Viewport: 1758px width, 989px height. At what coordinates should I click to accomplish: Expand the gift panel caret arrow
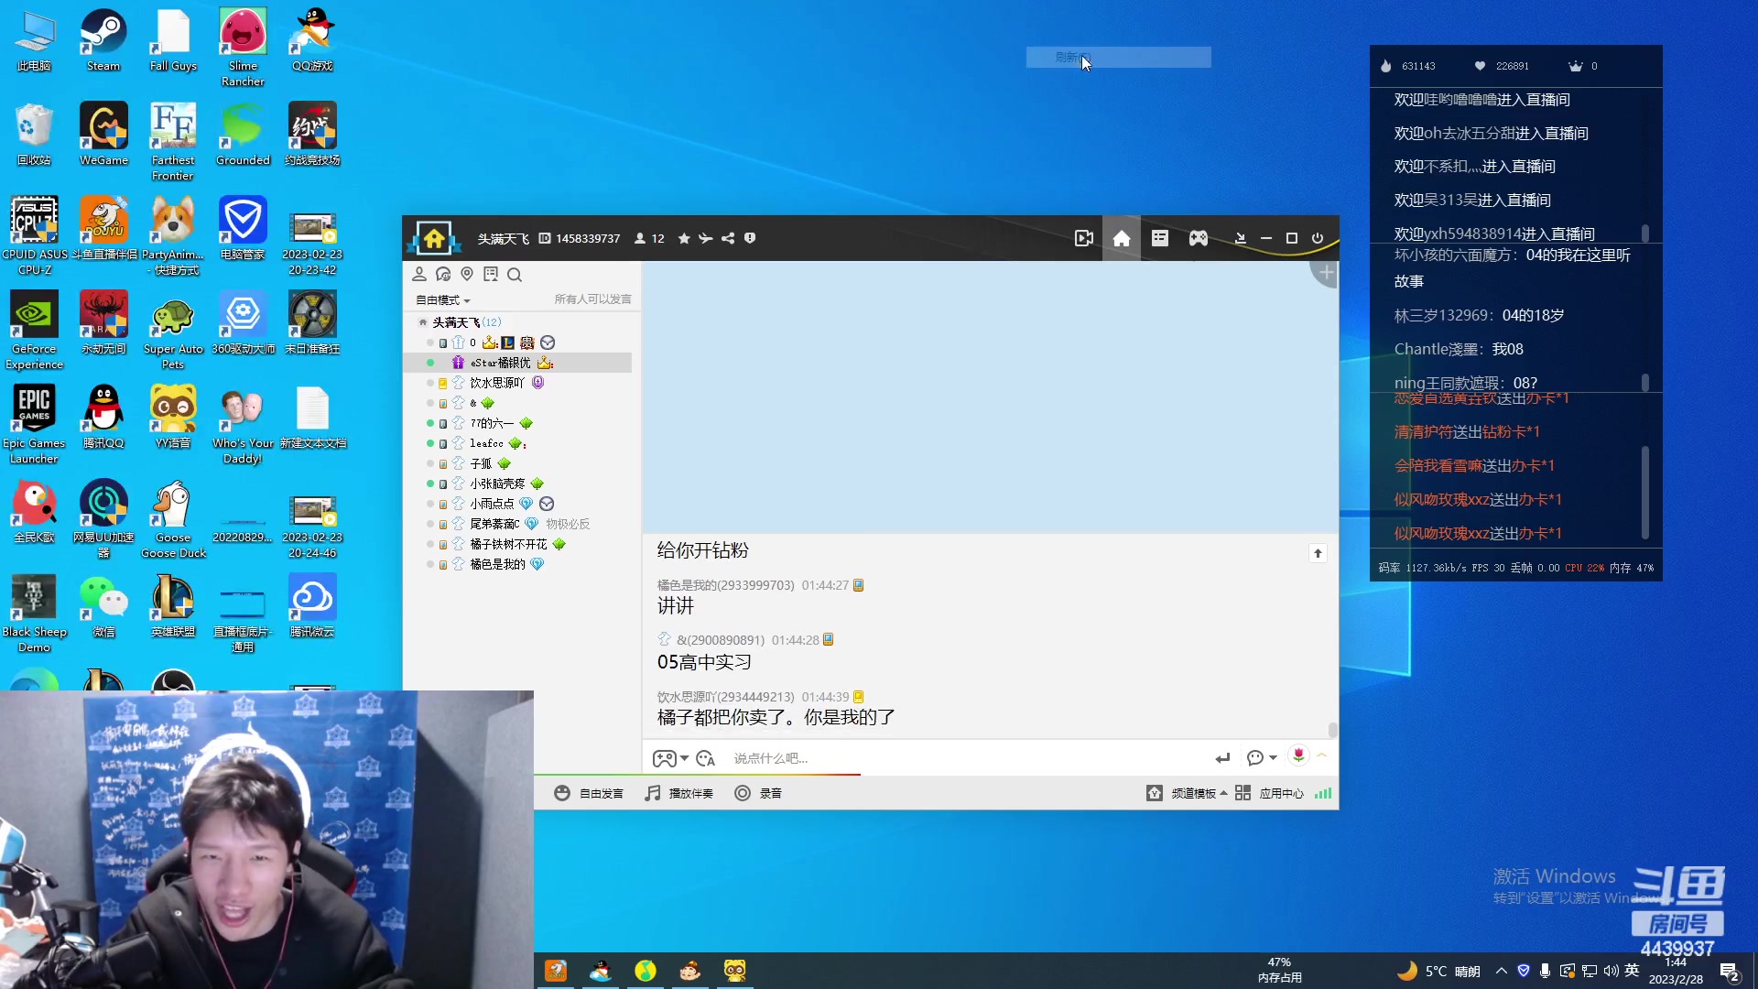pyautogui.click(x=1321, y=755)
